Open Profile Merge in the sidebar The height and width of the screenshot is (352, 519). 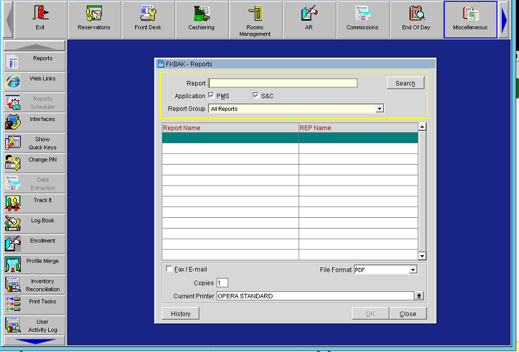(35, 263)
